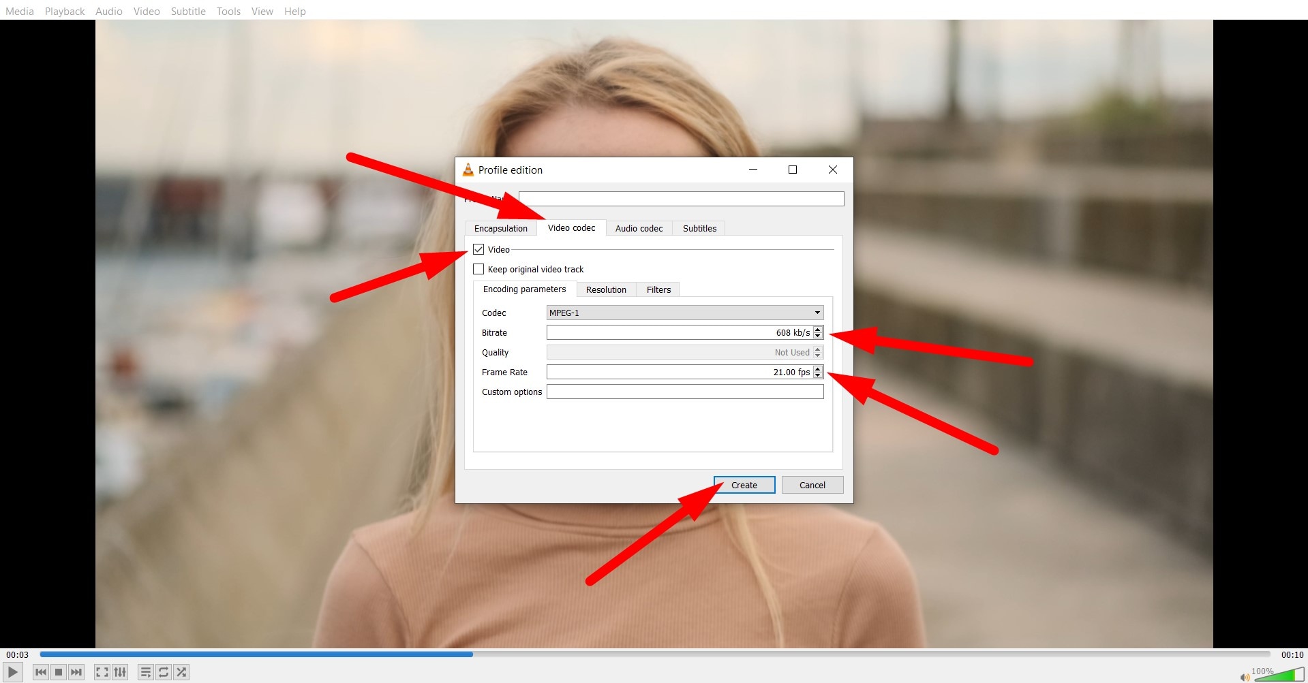
Task: Click the total duration 00:10 label
Action: click(1292, 654)
